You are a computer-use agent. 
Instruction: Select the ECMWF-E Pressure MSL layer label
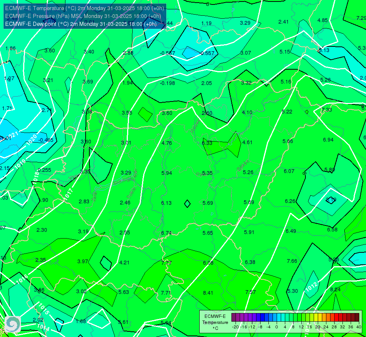point(83,16)
